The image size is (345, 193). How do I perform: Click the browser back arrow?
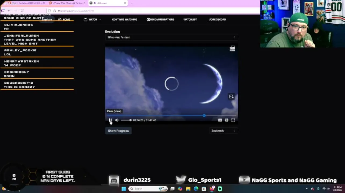point(9,11)
